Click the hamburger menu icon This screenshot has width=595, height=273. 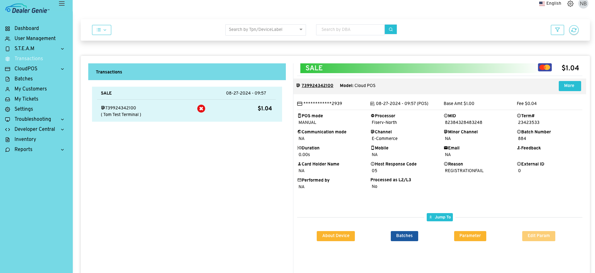(x=62, y=4)
